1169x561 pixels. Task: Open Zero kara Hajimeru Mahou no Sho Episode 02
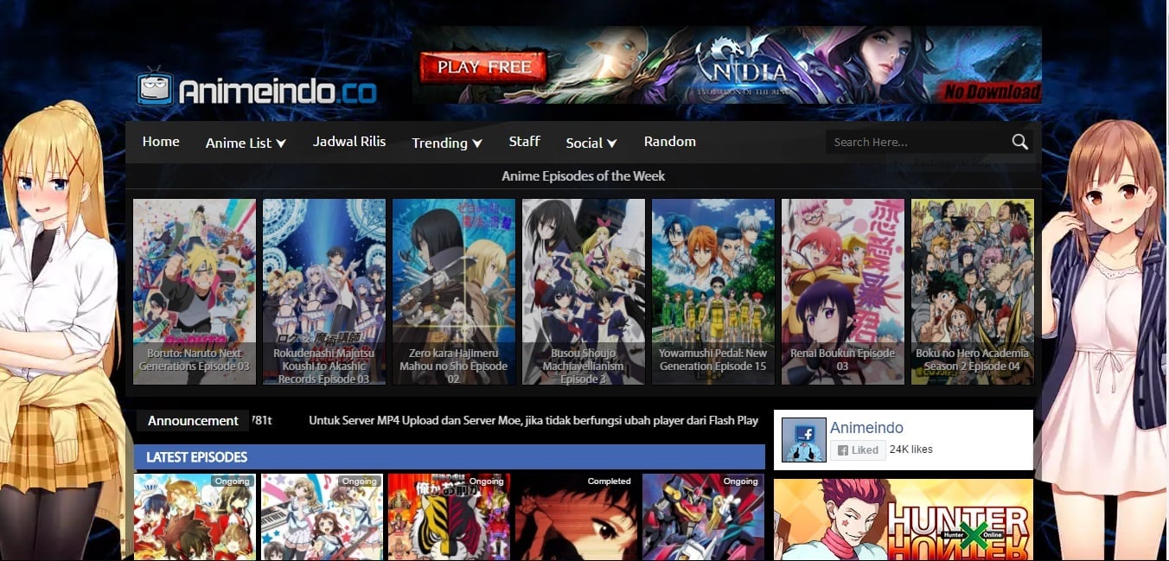tap(454, 292)
